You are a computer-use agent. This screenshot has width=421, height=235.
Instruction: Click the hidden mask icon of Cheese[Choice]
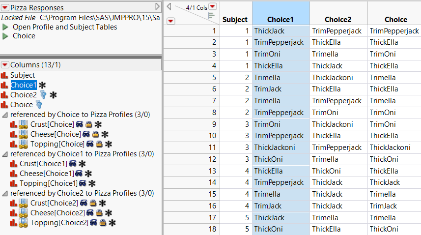[x=86, y=134]
